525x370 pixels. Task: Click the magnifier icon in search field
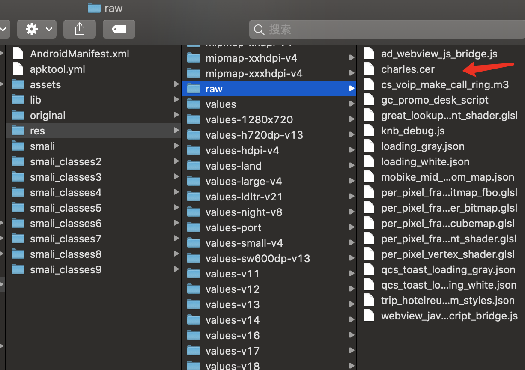259,30
